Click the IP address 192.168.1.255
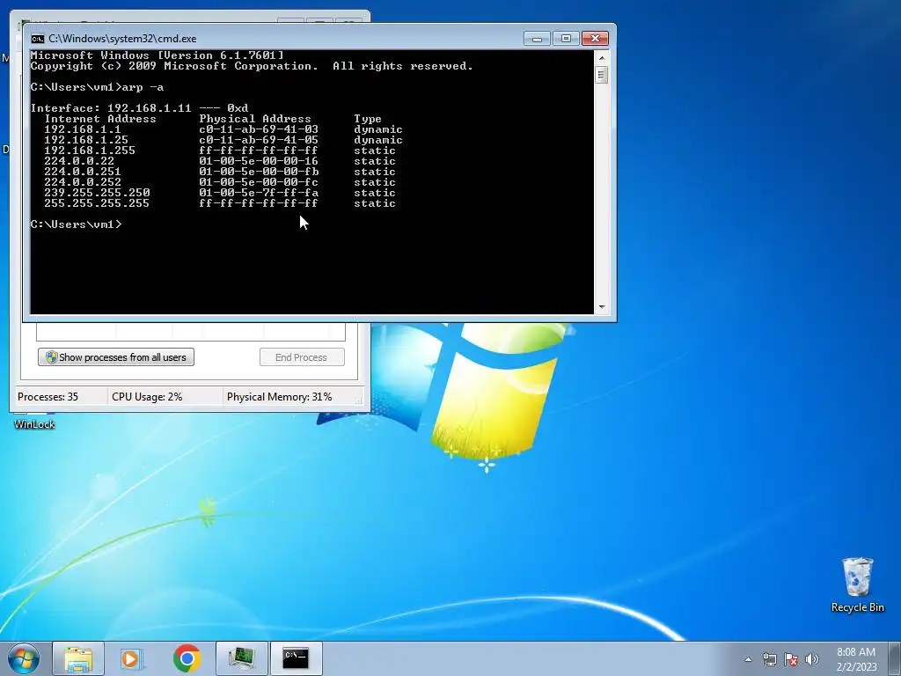This screenshot has width=901, height=676. coord(90,151)
